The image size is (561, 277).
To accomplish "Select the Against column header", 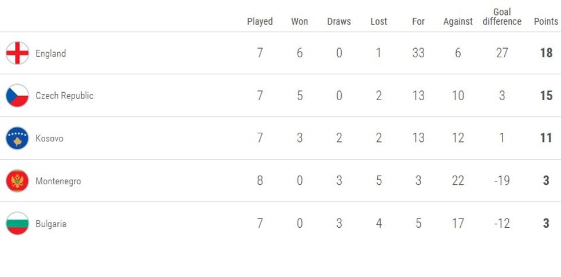I will pos(458,21).
